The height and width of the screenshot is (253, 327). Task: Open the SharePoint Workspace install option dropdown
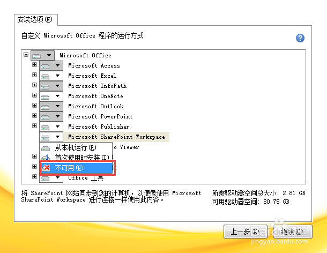pyautogui.click(x=51, y=137)
